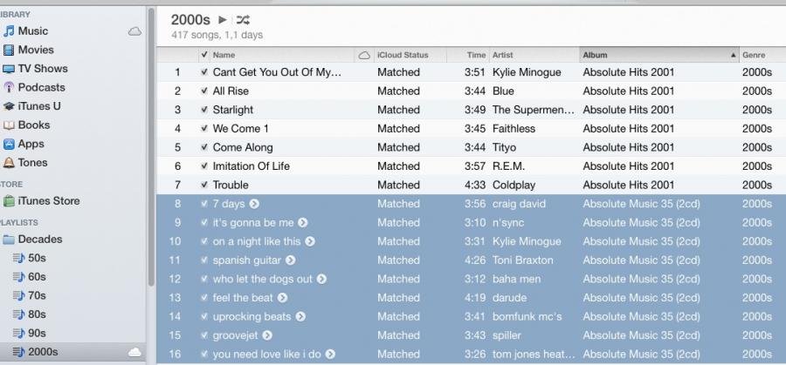Sort by iCloud Status column header
The width and height of the screenshot is (786, 365).
point(410,55)
